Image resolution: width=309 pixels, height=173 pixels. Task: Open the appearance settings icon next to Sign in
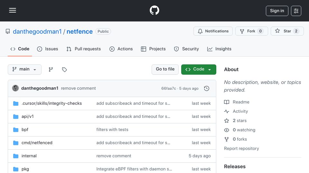click(296, 11)
